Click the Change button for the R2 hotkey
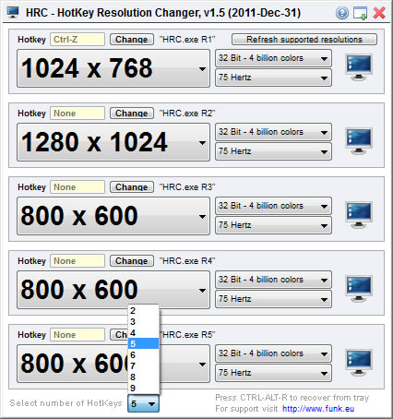The height and width of the screenshot is (419, 393). coord(132,114)
